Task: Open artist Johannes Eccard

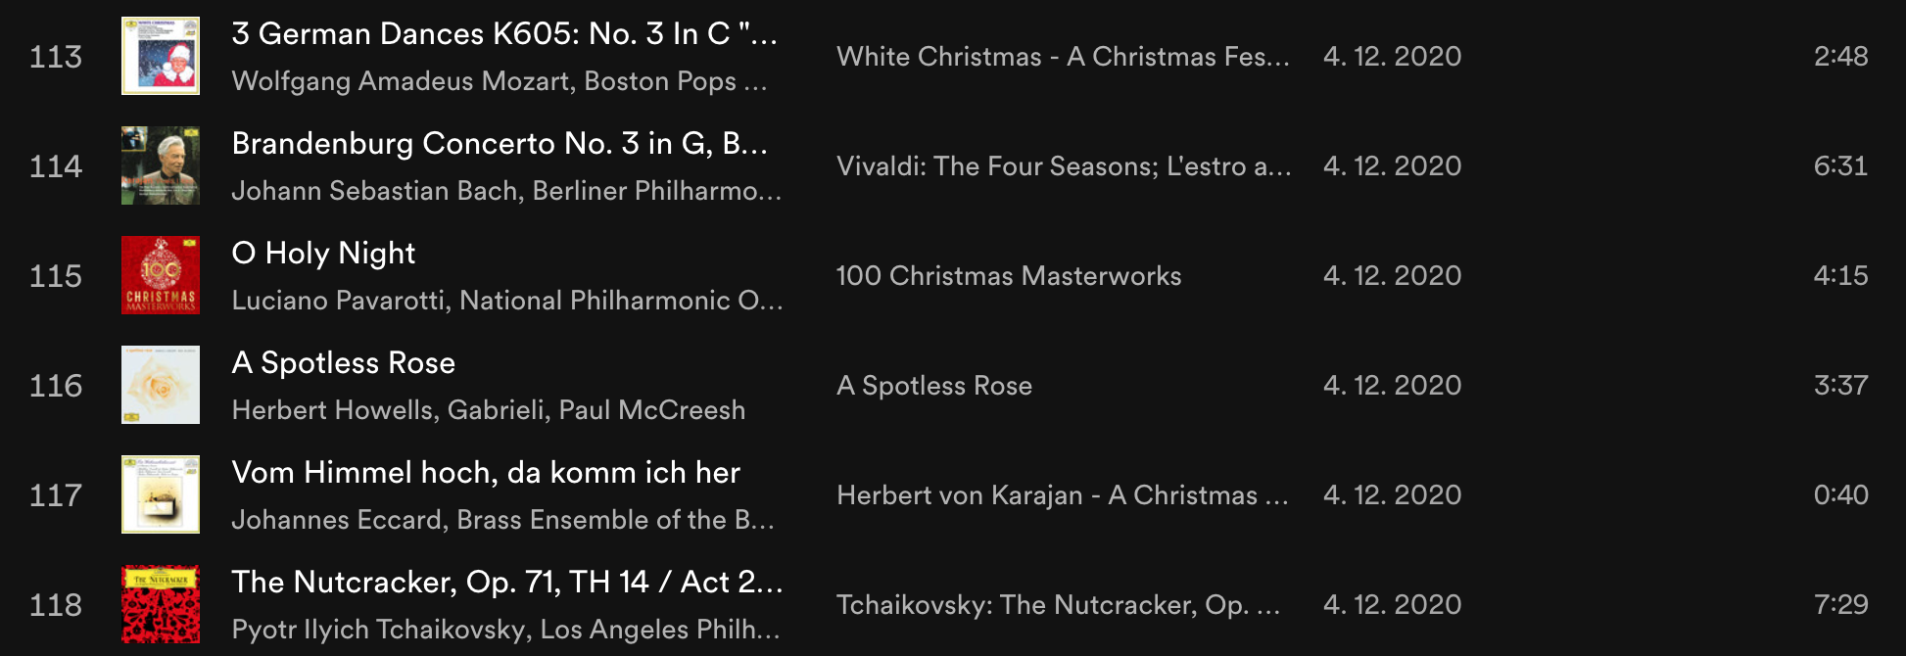Action: 336,520
